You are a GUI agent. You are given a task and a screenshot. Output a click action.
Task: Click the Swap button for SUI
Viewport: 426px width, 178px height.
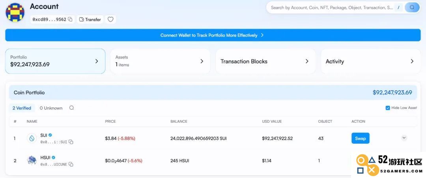(360, 138)
